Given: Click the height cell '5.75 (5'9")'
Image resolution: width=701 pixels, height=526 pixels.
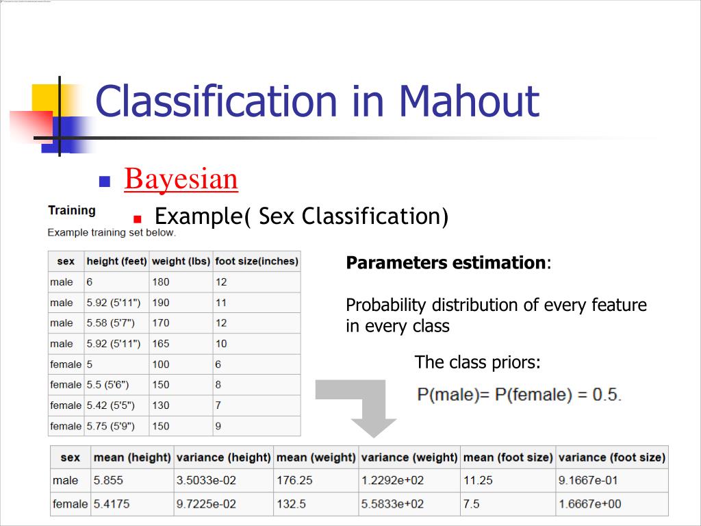Looking at the screenshot, I should 116,426.
